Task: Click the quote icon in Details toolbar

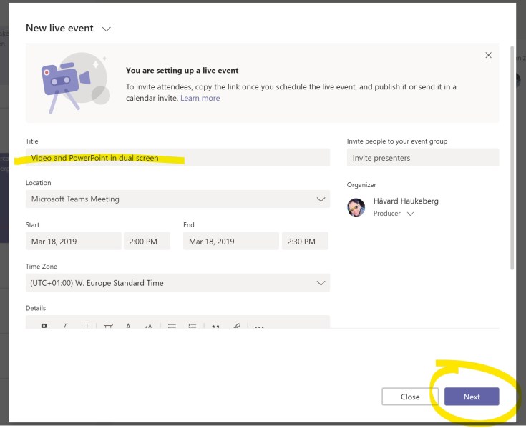Action: click(215, 327)
